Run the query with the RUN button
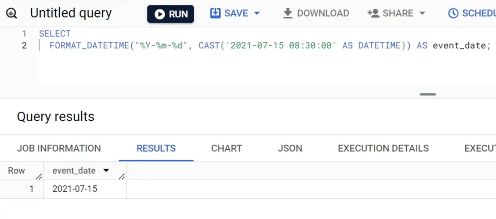Screen dimensions: 496x219 [x=171, y=14]
